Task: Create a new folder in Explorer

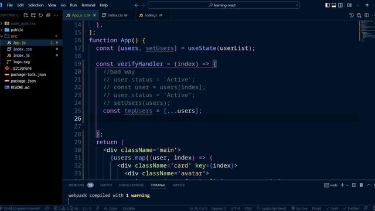Action: [33, 15]
